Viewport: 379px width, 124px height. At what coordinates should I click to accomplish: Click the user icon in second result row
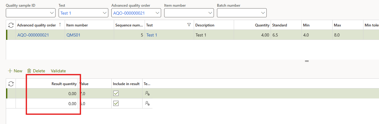(147, 104)
